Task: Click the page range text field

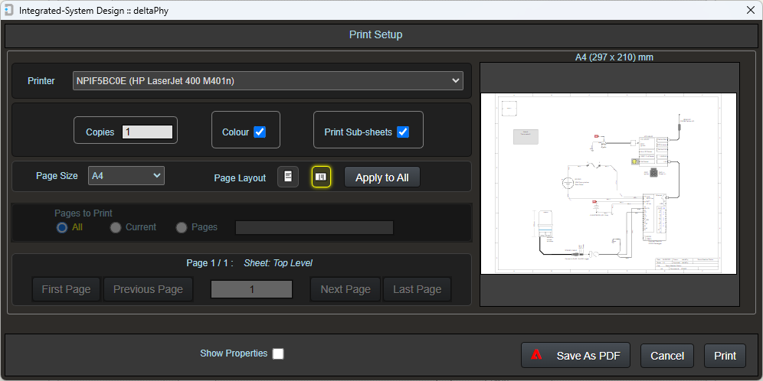Action: point(314,227)
